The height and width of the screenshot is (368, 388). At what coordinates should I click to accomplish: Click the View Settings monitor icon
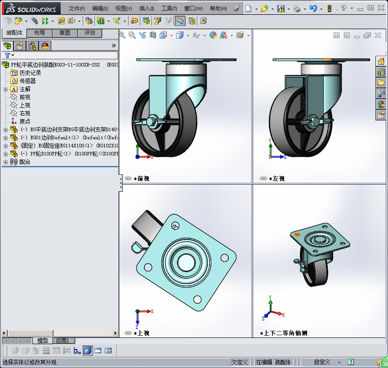[240, 35]
